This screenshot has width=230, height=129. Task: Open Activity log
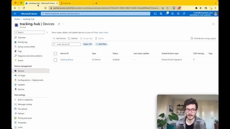click(22, 42)
